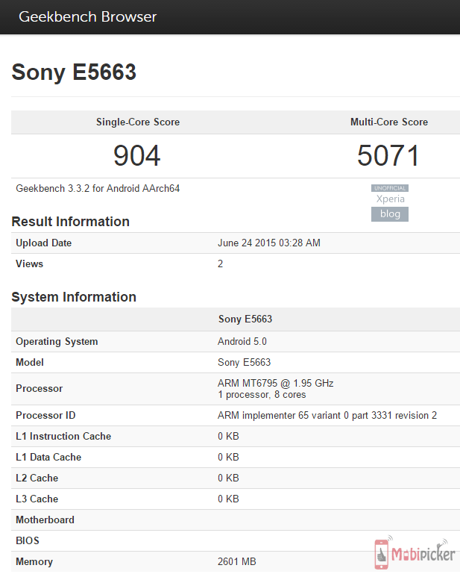Click the Multi-Core Score column header

(389, 122)
